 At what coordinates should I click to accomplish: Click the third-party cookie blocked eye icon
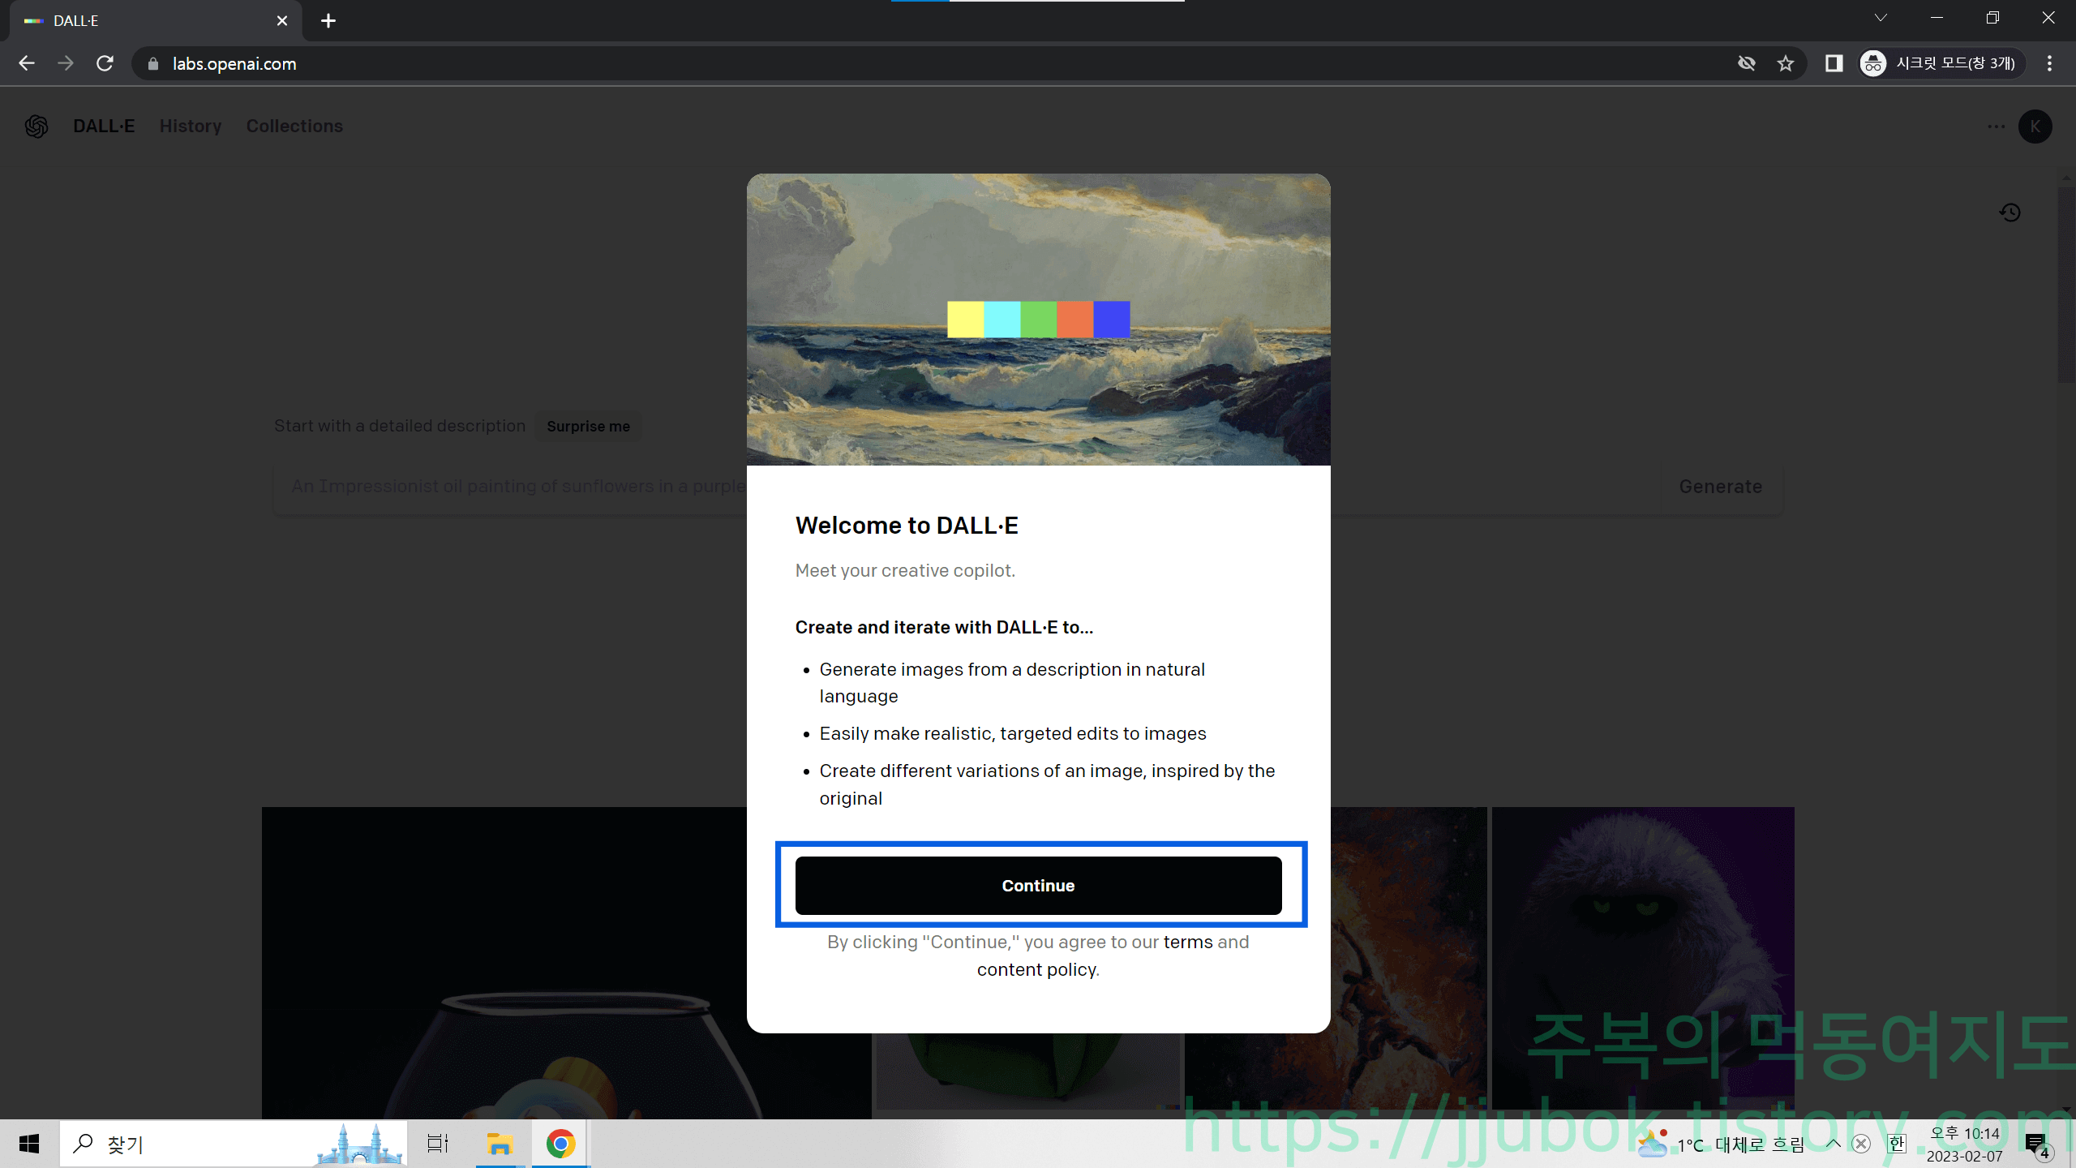[x=1746, y=63]
